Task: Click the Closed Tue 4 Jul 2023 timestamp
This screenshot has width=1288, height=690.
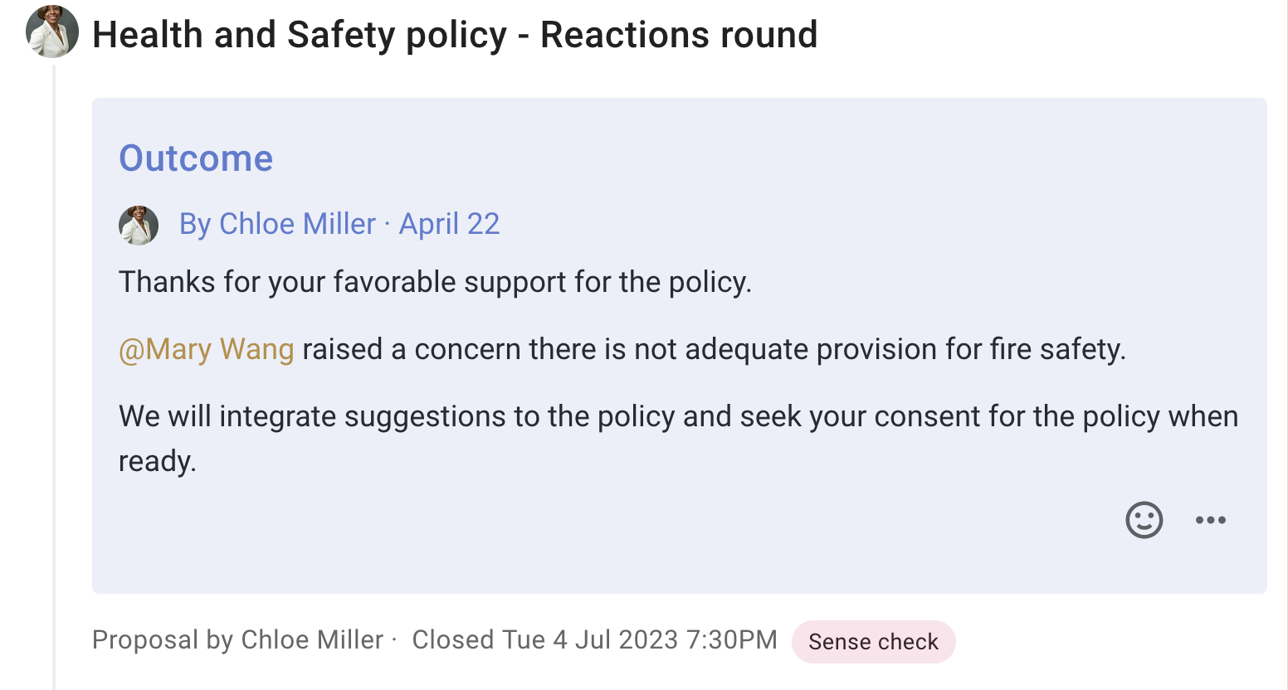Action: pyautogui.click(x=595, y=640)
